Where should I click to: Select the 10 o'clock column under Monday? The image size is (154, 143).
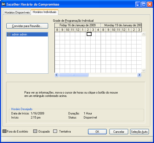113,30
